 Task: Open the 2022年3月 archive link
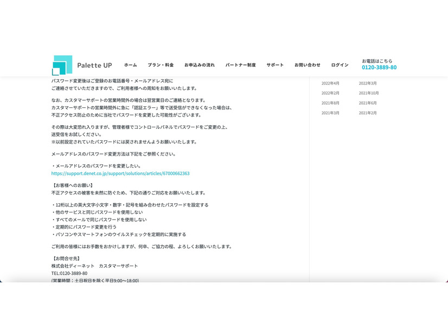coord(368,83)
